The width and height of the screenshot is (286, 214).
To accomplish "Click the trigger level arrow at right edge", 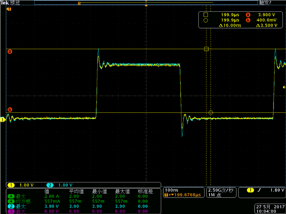I will [x=284, y=87].
